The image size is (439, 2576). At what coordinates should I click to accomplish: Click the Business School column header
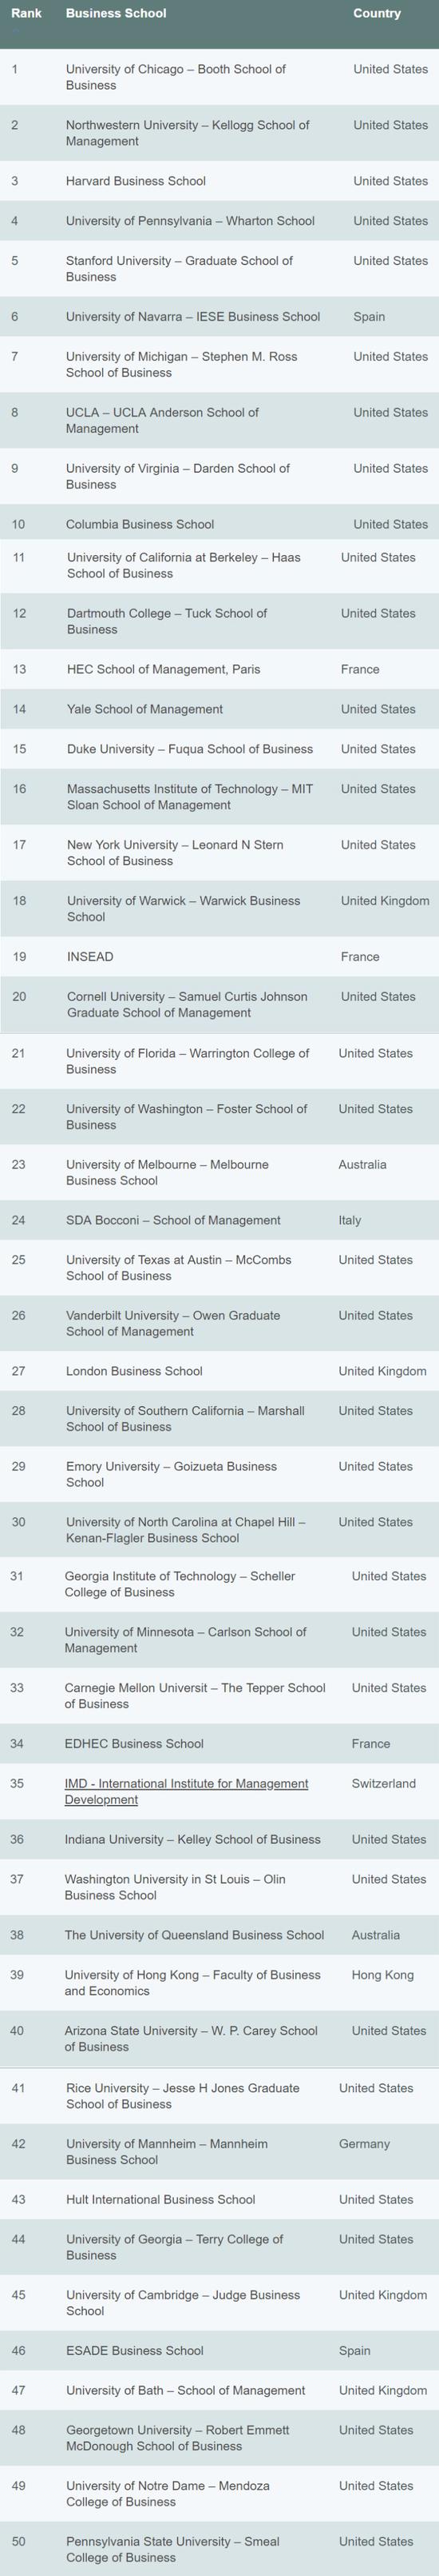116,14
